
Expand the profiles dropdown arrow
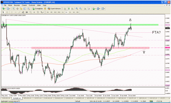click(x=10, y=9)
